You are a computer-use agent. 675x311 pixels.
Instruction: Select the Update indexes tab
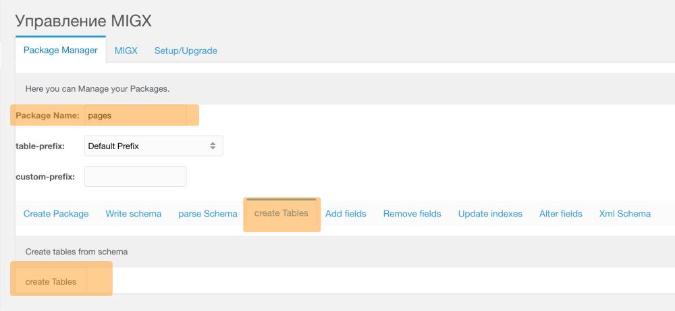(x=490, y=214)
